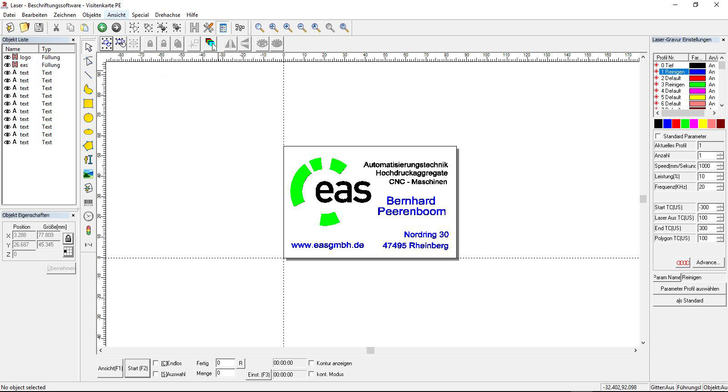Viewport: 728px width, 392px height.
Task: Open the Zeichnen menu
Action: tap(65, 15)
